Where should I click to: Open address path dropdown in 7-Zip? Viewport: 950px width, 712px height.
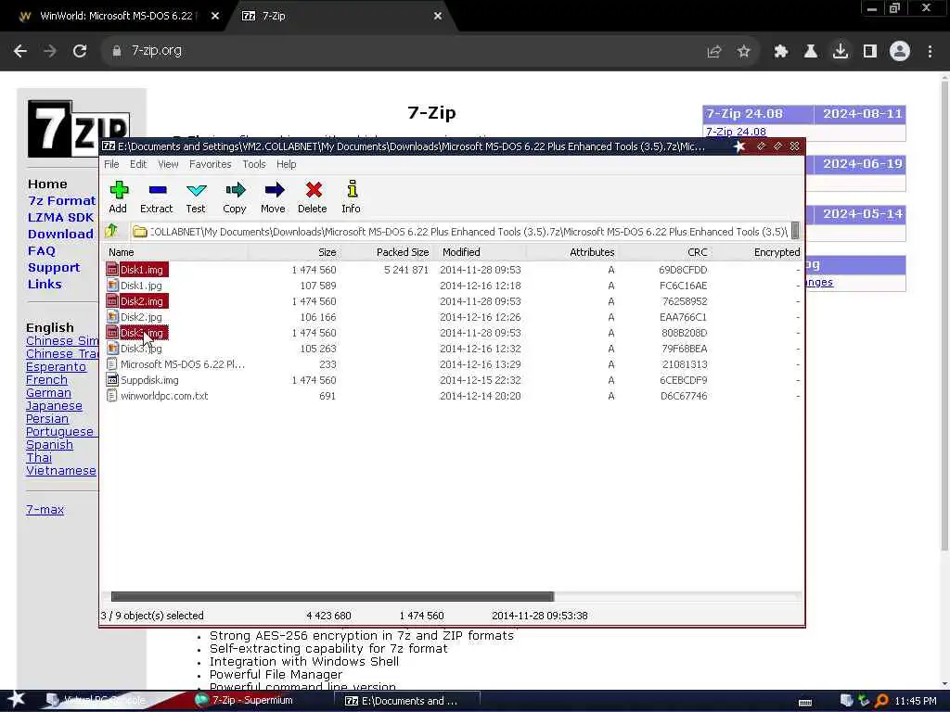[x=795, y=231]
